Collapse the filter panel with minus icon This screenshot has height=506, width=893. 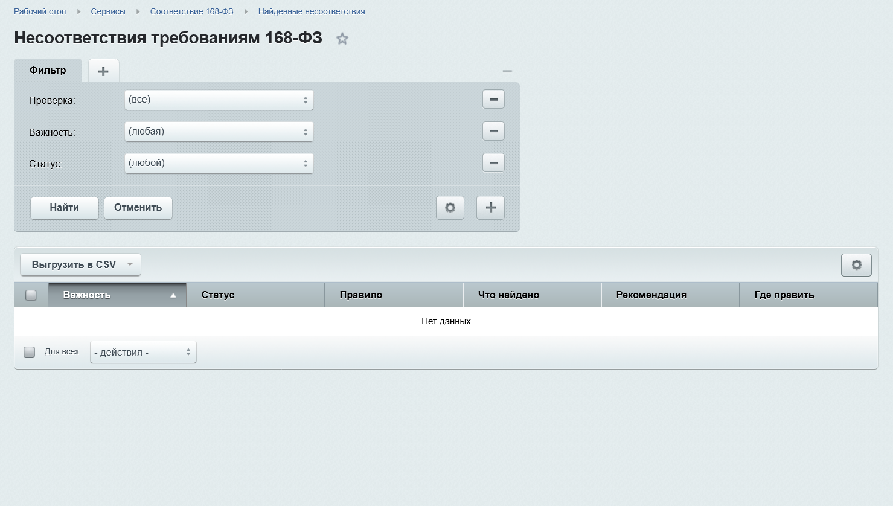tap(507, 71)
